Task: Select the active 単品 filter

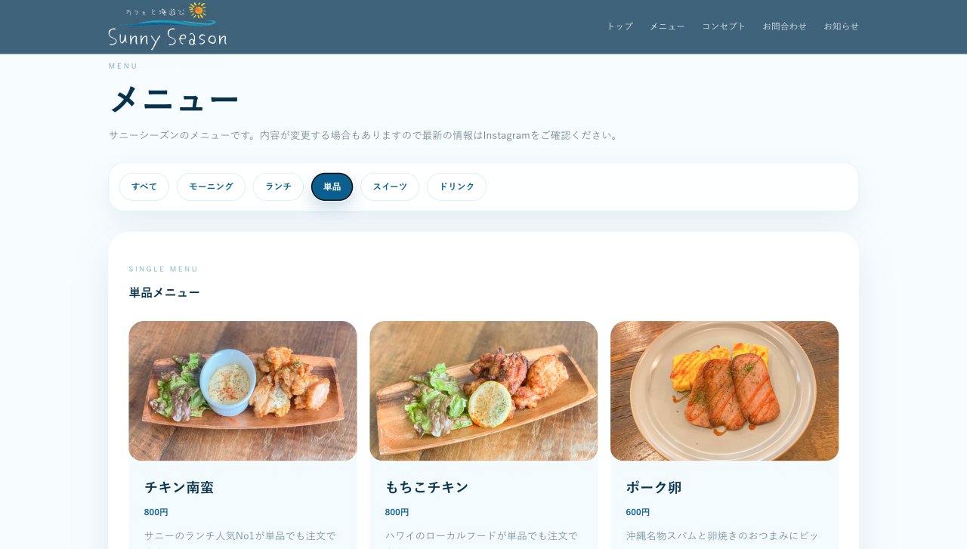Action: tap(332, 187)
